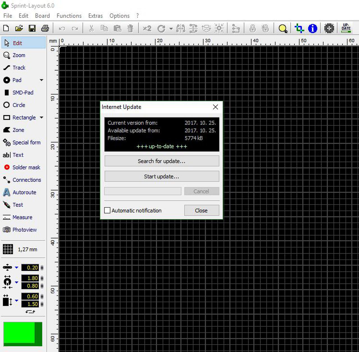Undo the last action in the toolbar

coord(62,28)
